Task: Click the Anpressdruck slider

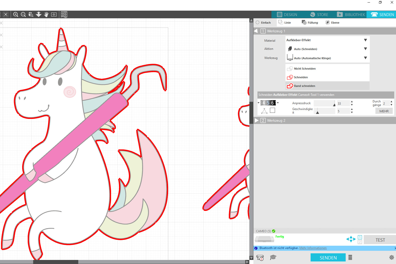Action: pos(325,103)
